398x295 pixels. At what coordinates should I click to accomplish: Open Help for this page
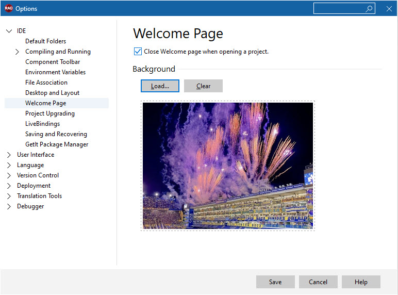click(x=361, y=282)
